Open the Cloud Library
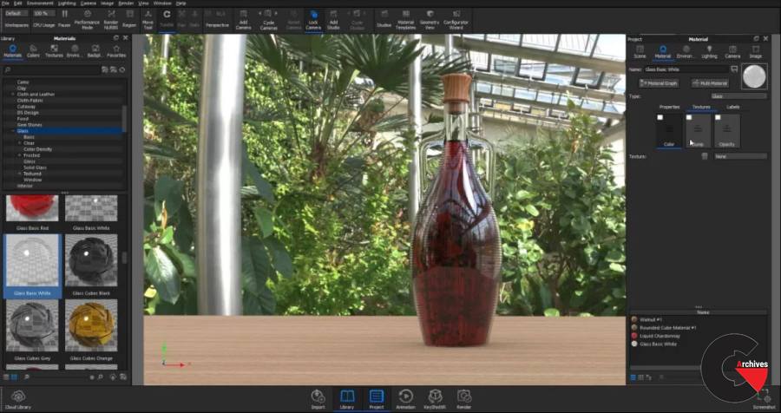This screenshot has height=413, width=781. (x=18, y=399)
